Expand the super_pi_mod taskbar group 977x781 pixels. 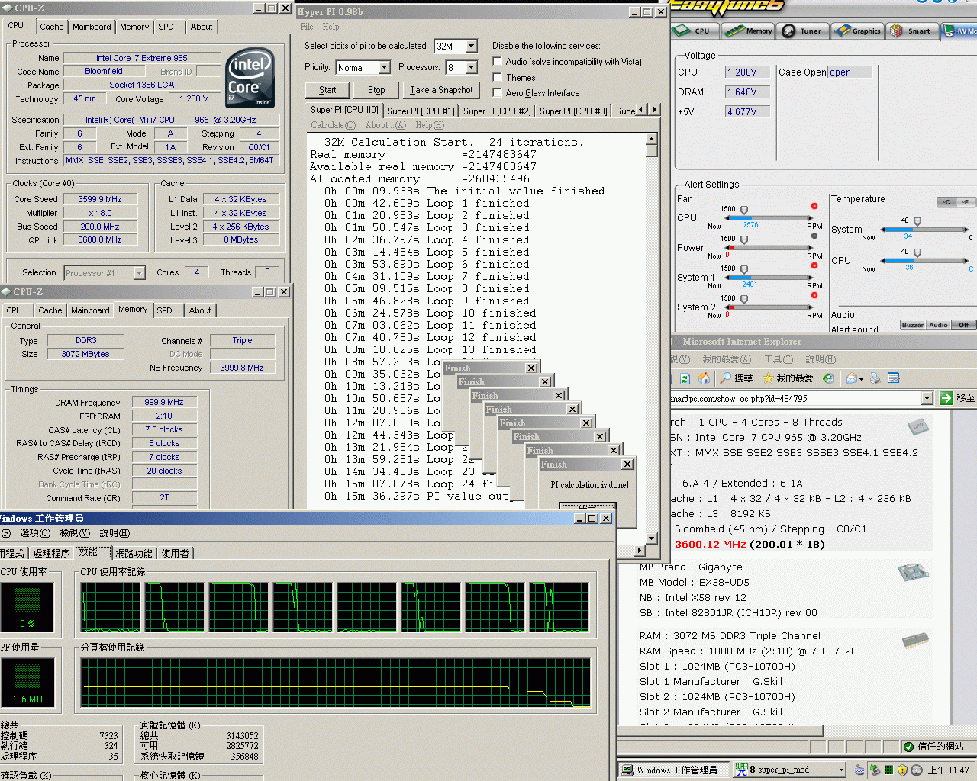coord(790,770)
